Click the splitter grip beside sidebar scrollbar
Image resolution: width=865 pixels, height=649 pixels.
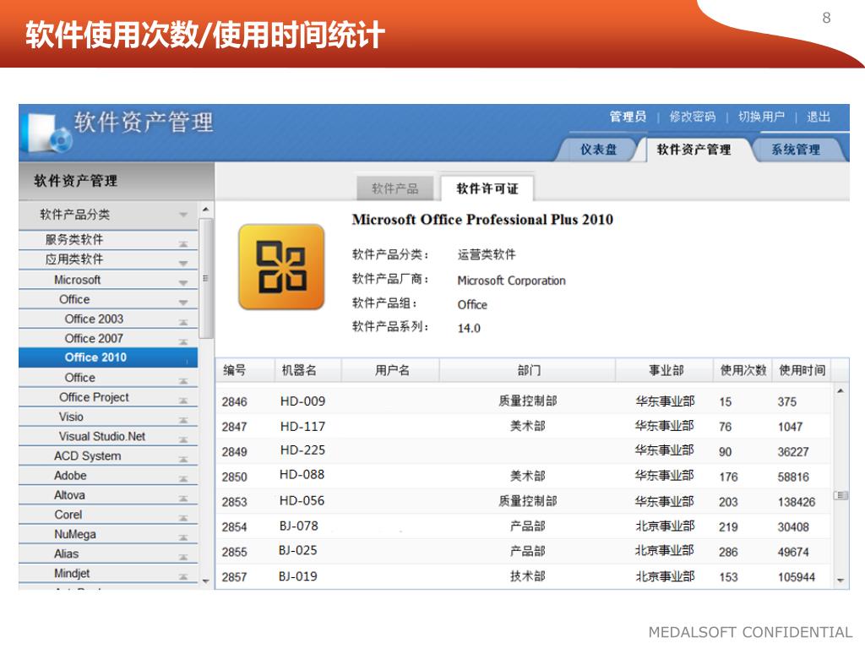coord(205,278)
